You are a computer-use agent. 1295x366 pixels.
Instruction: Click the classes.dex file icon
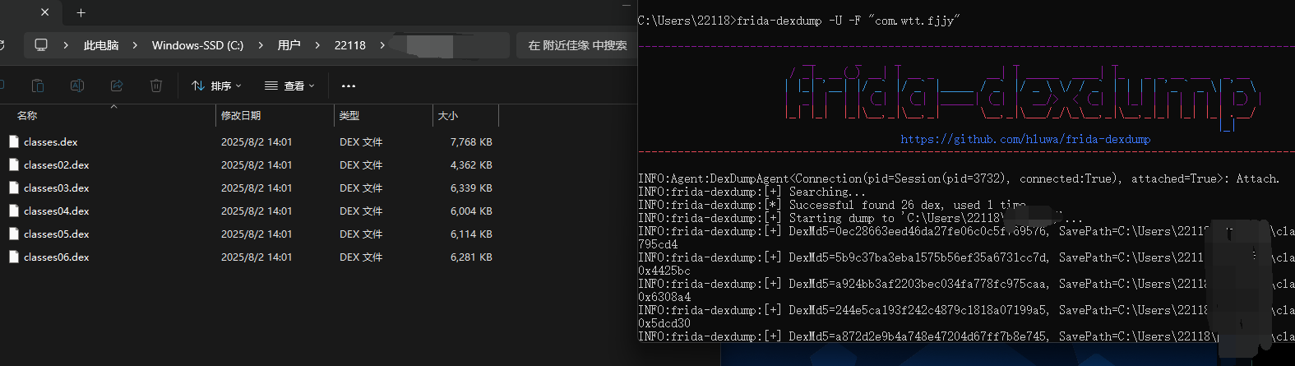14,141
